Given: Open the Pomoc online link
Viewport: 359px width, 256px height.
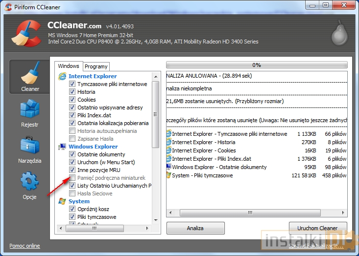Looking at the screenshot, I should tap(24, 246).
